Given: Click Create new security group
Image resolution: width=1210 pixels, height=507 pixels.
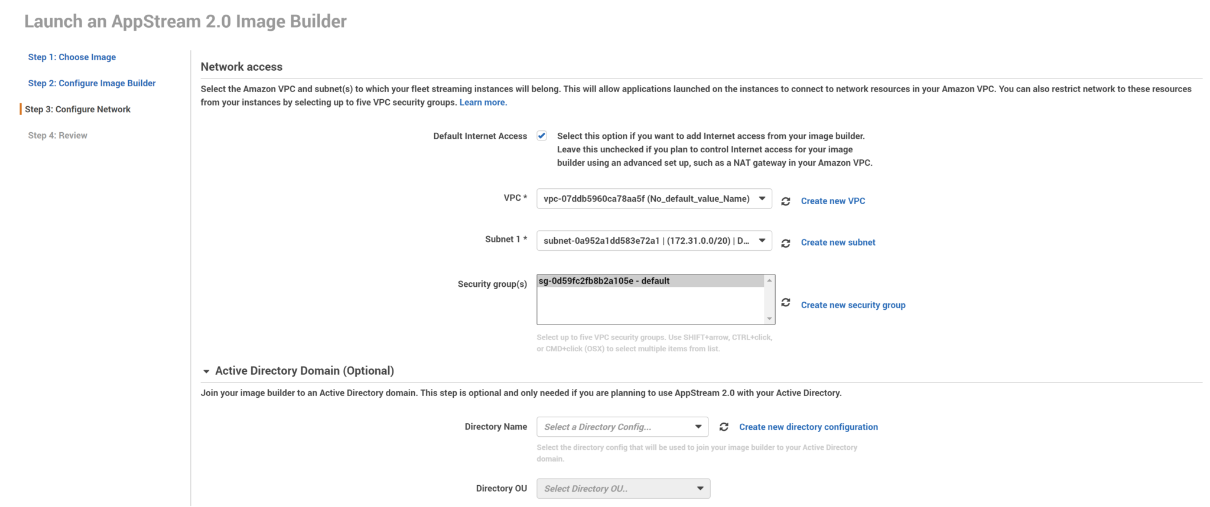Looking at the screenshot, I should tap(853, 305).
